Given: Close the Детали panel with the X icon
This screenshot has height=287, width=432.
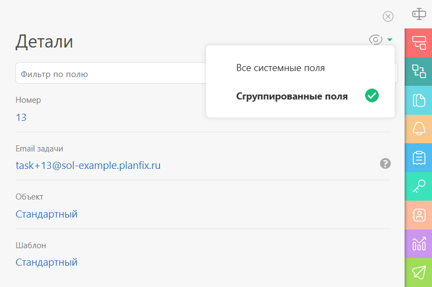Looking at the screenshot, I should coord(388,16).
